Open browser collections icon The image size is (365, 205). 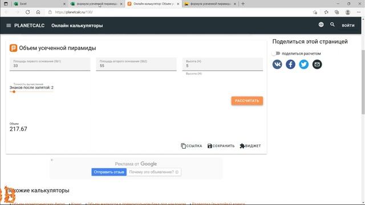pos(337,12)
